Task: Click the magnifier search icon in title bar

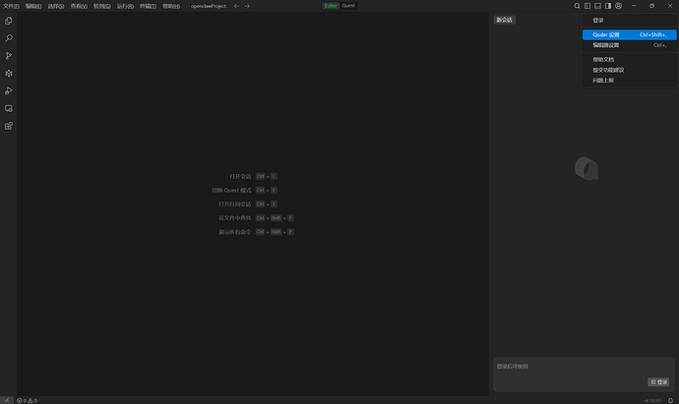Action: pos(577,6)
